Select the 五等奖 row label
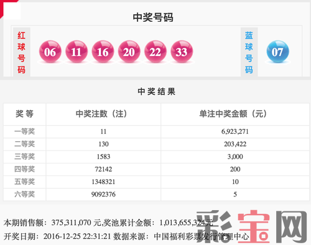The image size is (311, 245). coord(24,182)
